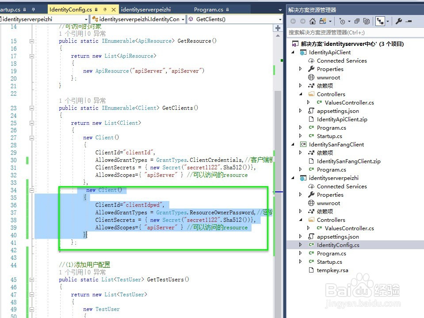424x318 pixels.
Task: Click the Pending Changes Filter clock icon
Action: coord(343,21)
